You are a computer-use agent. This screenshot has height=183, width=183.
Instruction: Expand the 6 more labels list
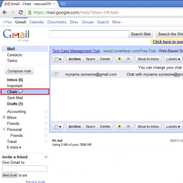click(14, 147)
